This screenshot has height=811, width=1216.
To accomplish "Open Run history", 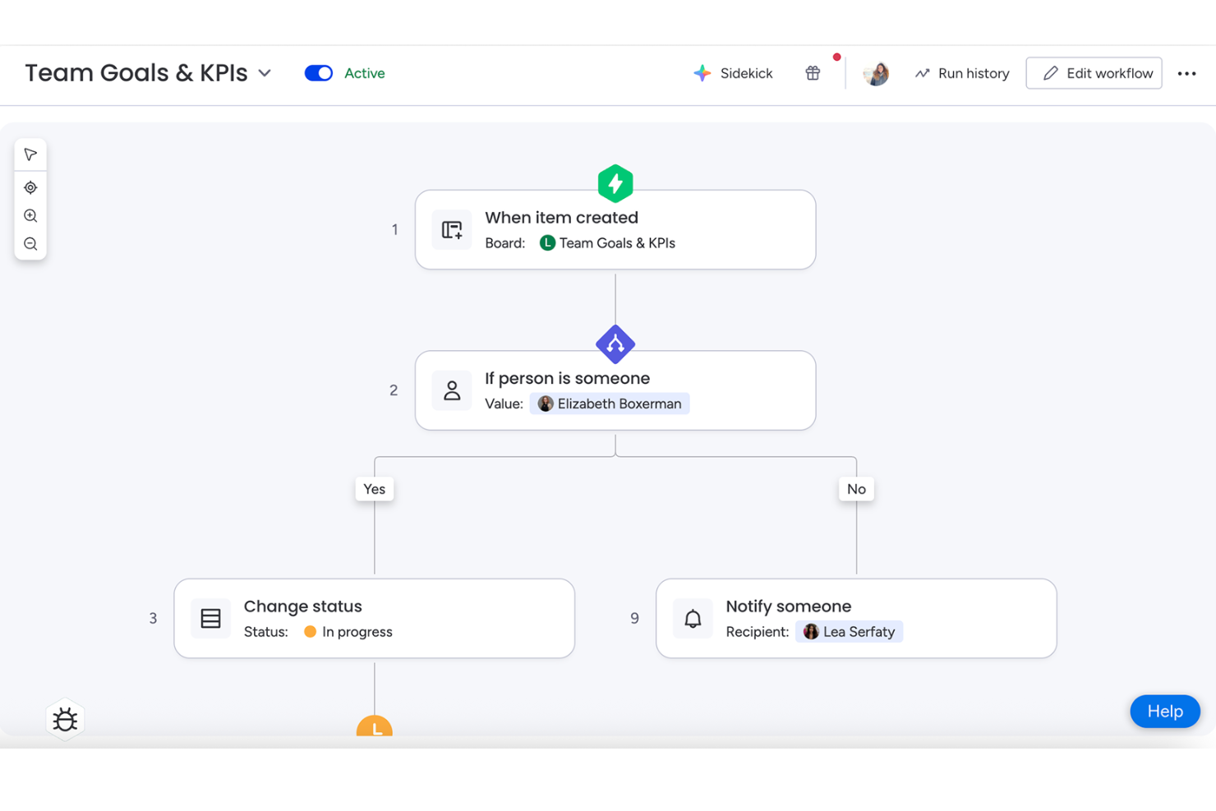I will [962, 73].
